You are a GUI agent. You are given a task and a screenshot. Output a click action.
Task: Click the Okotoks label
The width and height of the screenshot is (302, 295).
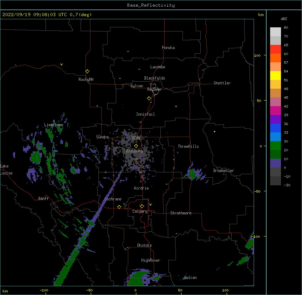click(144, 245)
